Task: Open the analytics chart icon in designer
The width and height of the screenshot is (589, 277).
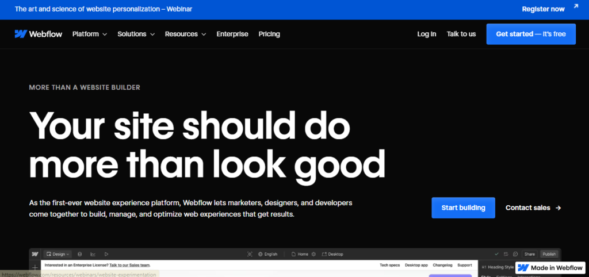Action: [93, 254]
